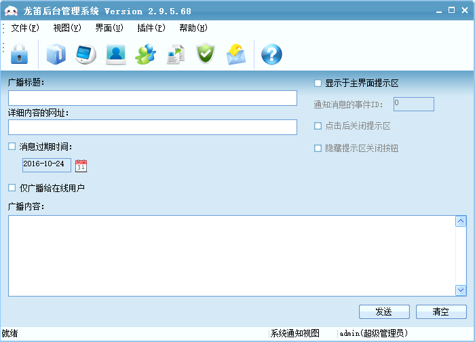Click the application logo in title bar

coord(12,12)
